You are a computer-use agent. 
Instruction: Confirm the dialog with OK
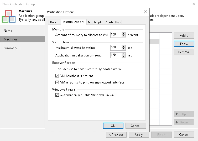tap(113, 126)
